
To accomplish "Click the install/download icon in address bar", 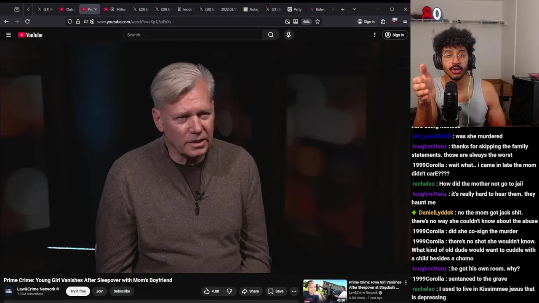I will click(296, 21).
